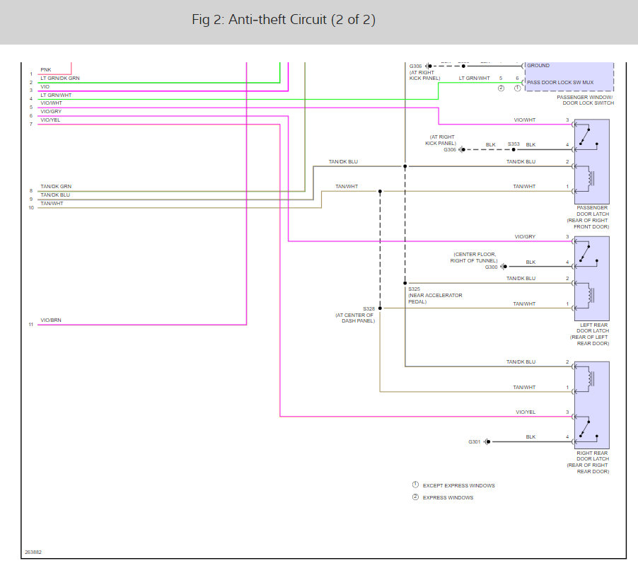The image size is (638, 573).
Task: Click the switch symbol in Passenger Door Latch
Action: [x=587, y=137]
